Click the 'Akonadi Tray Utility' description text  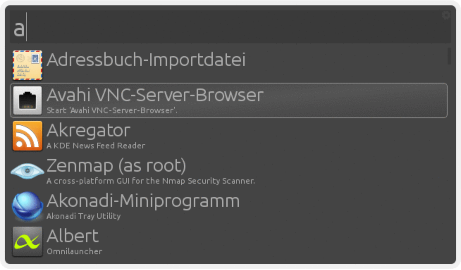84,216
